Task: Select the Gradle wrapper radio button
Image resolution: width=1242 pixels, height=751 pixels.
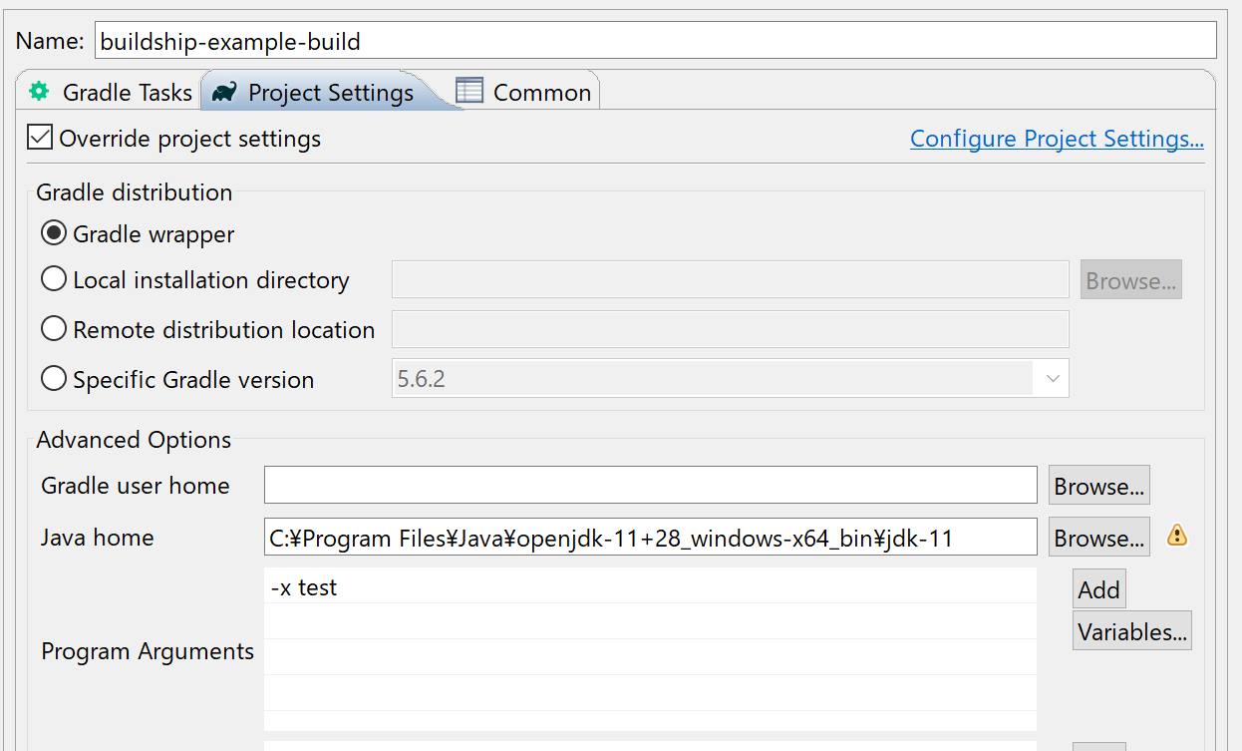Action: point(53,232)
